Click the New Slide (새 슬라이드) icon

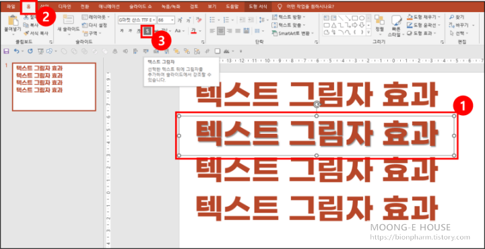pos(68,20)
